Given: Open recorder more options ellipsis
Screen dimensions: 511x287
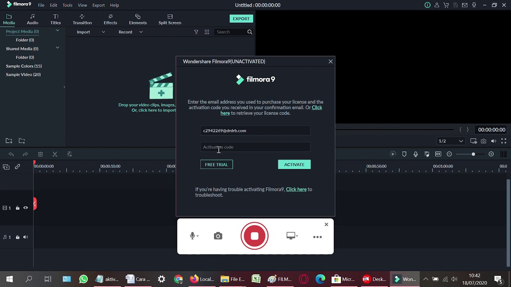Looking at the screenshot, I should click(x=317, y=237).
